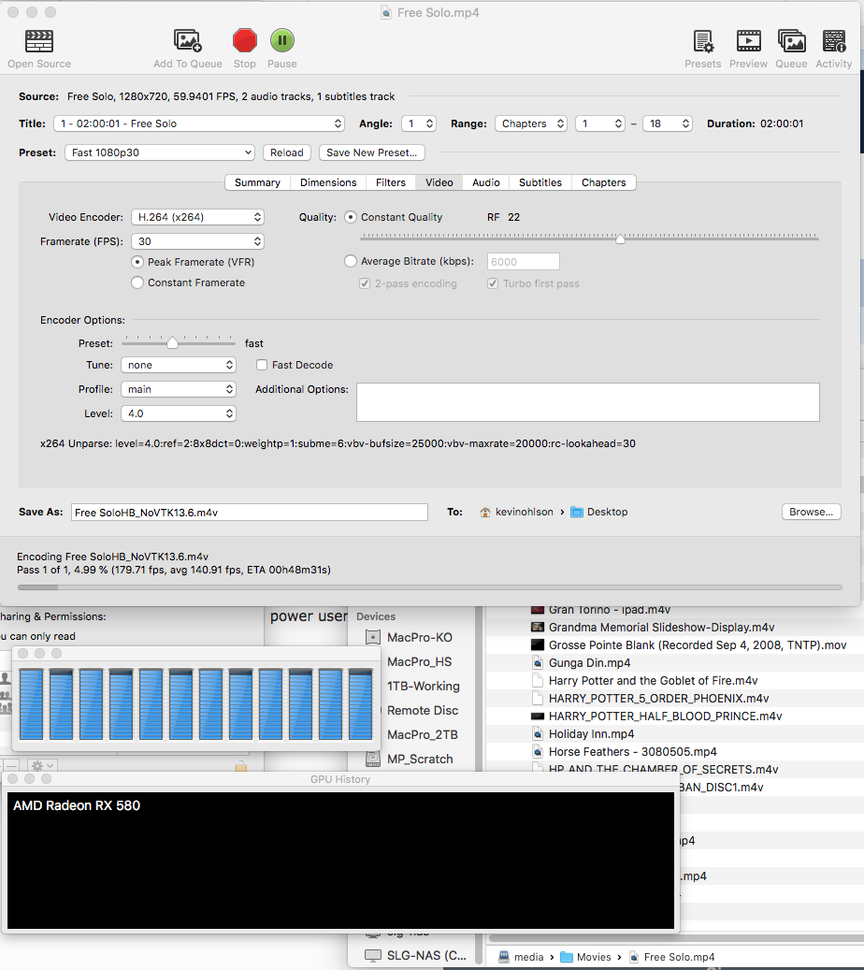Viewport: 864px width, 970px height.
Task: Click the Browse button for destination
Action: pyautogui.click(x=811, y=512)
